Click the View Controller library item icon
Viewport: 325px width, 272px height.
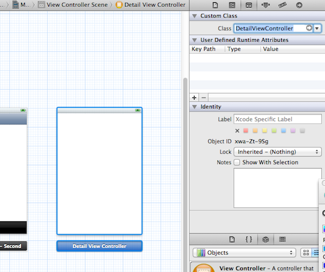tap(204, 268)
